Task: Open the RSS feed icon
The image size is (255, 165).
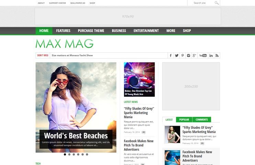Action: [217, 55]
